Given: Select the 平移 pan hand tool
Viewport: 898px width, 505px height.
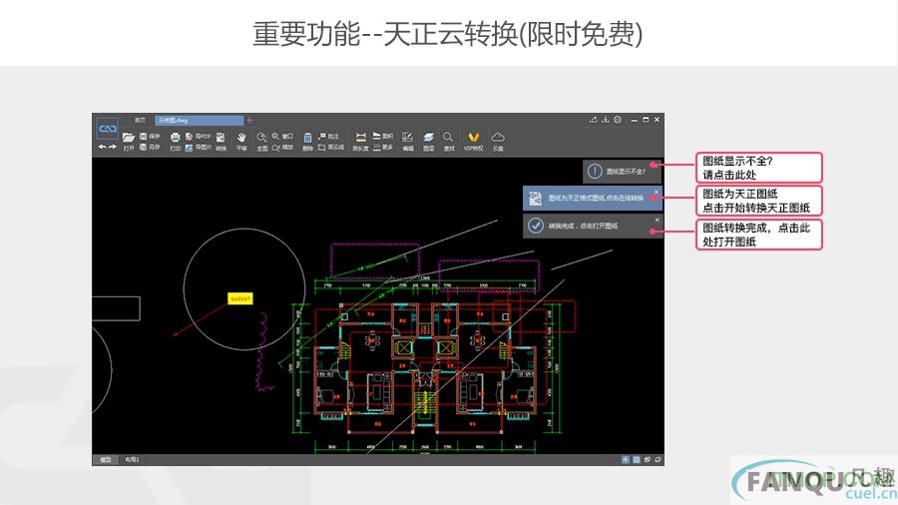Looking at the screenshot, I should coord(241,142).
